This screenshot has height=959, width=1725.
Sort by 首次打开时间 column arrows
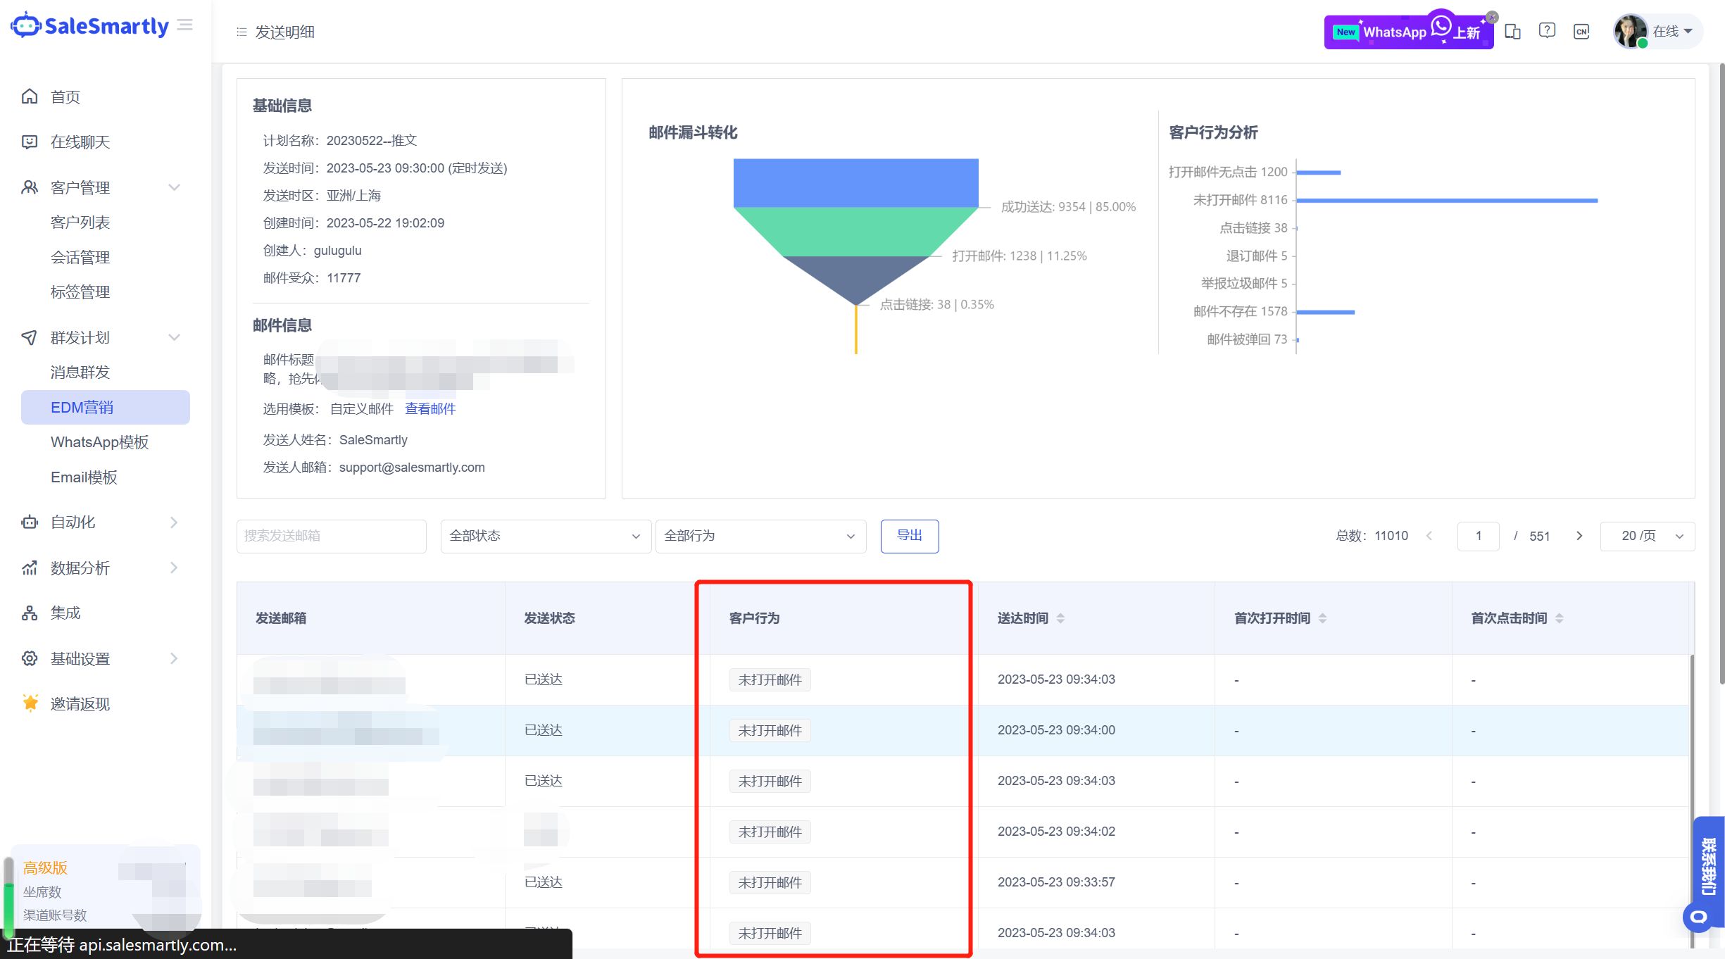tap(1322, 618)
